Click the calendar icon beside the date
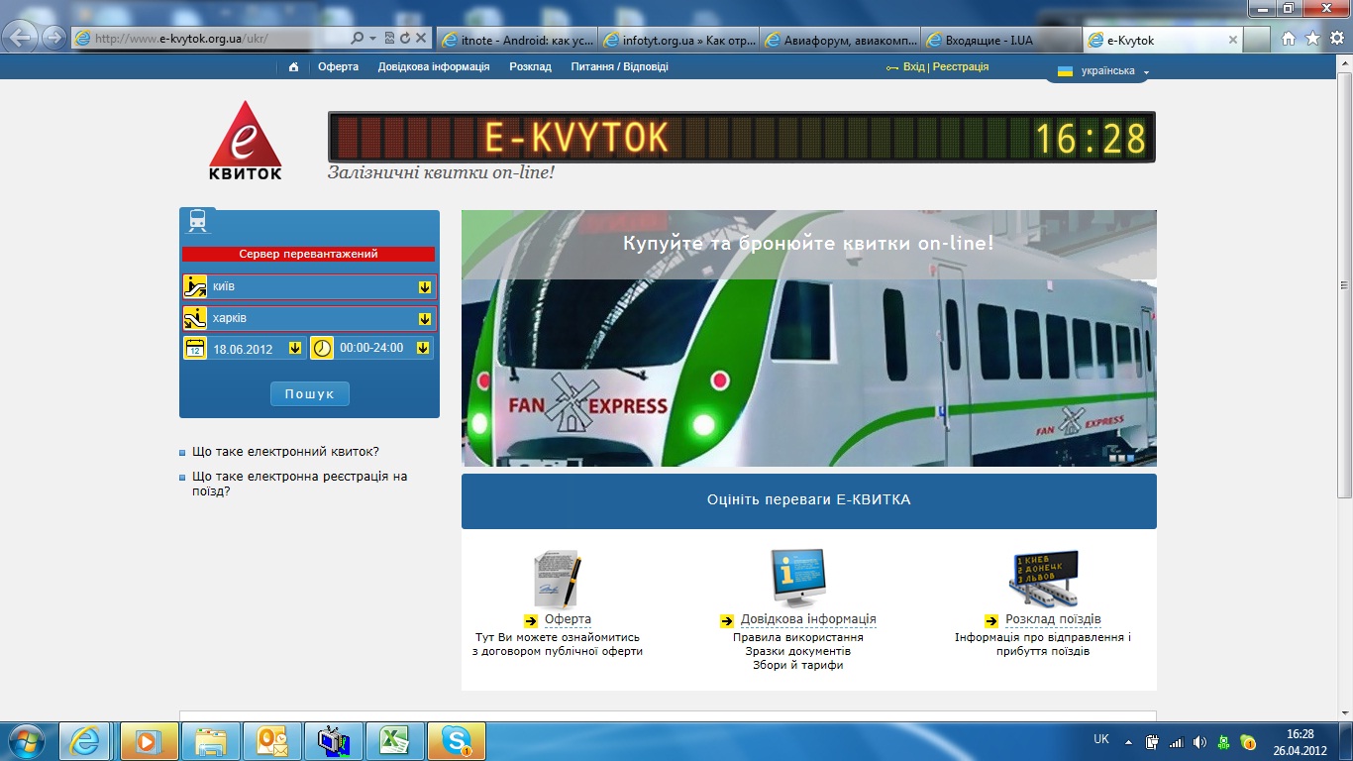This screenshot has width=1353, height=761. [195, 348]
